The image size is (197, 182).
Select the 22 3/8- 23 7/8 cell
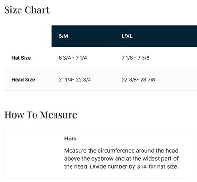(138, 79)
